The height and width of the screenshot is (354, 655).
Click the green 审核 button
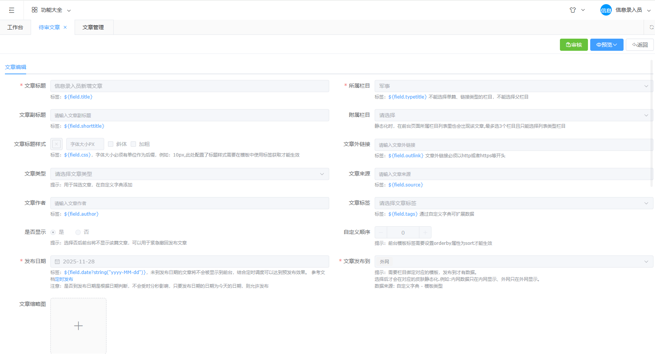coord(574,45)
